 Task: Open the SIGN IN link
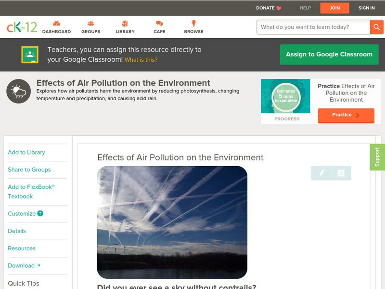pos(366,8)
